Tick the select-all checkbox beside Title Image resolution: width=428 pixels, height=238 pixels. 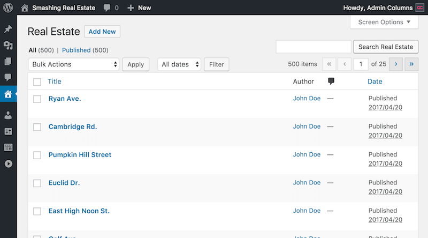(37, 82)
